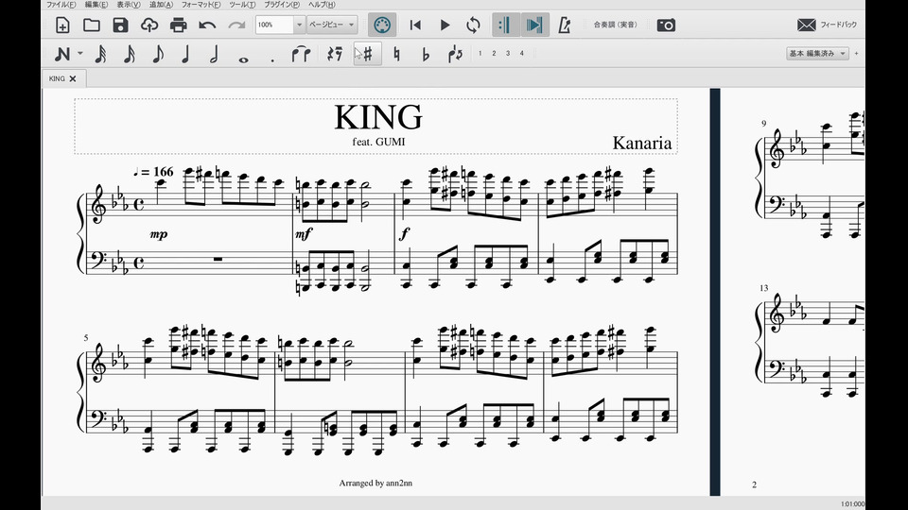The width and height of the screenshot is (908, 510).
Task: Select 32nd note duration
Action: (x=100, y=54)
